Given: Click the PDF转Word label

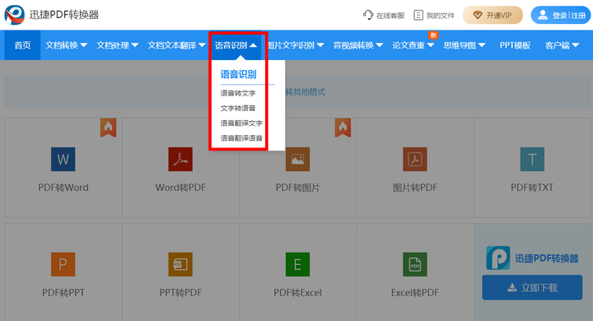Looking at the screenshot, I should (x=63, y=188).
